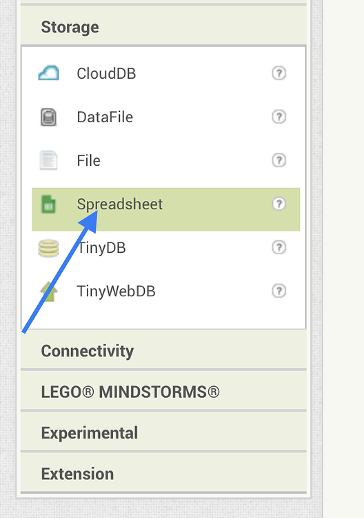Click the DataFile component icon
The height and width of the screenshot is (518, 364).
(48, 117)
